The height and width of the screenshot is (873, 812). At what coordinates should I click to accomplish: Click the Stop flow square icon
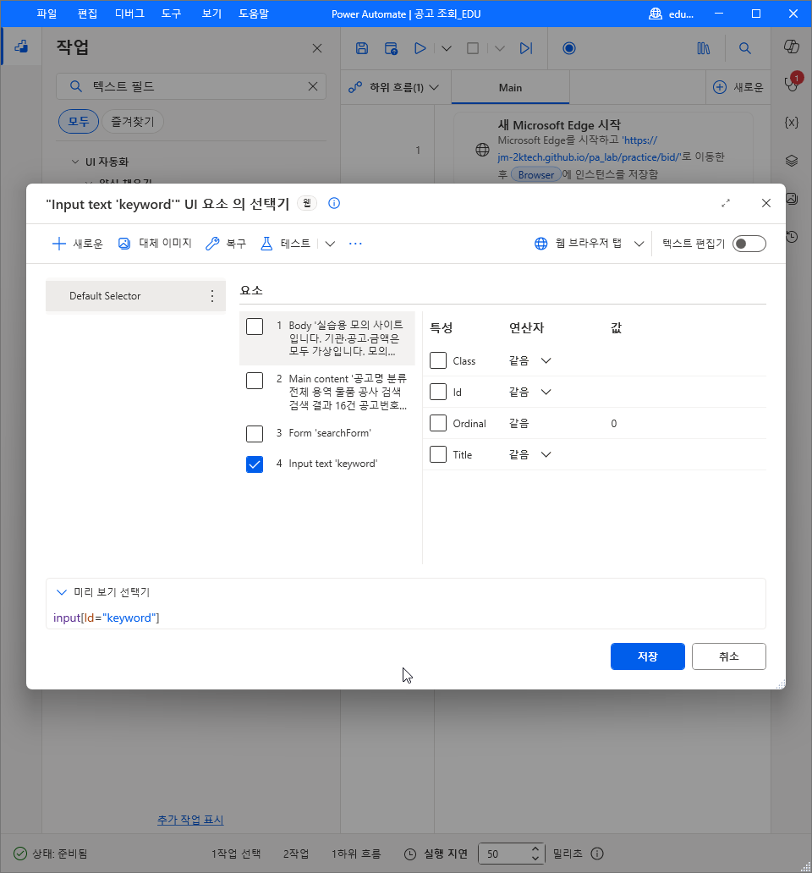pyautogui.click(x=473, y=48)
